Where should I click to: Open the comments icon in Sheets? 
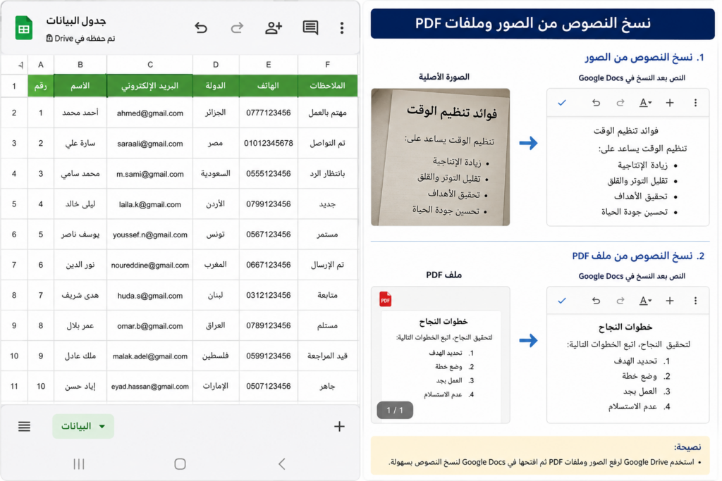pos(310,28)
